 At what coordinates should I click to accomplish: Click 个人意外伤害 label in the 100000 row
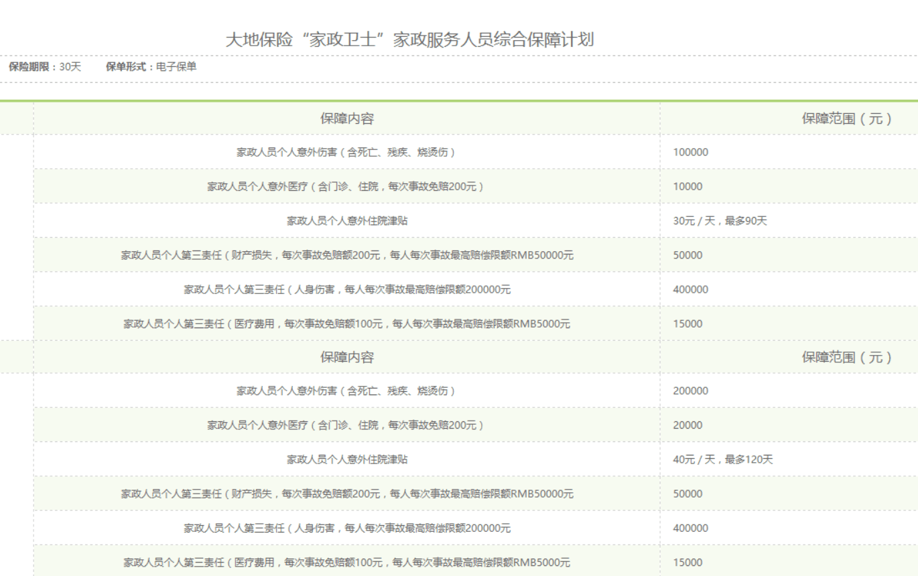click(346, 153)
